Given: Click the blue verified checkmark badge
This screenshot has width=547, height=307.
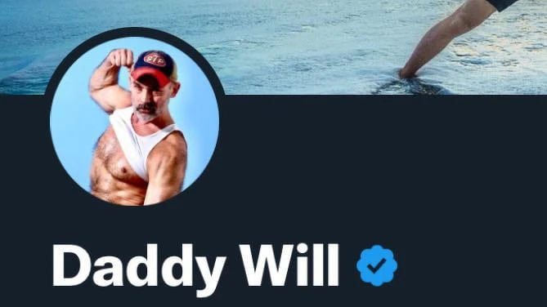Looking at the screenshot, I should (x=377, y=265).
